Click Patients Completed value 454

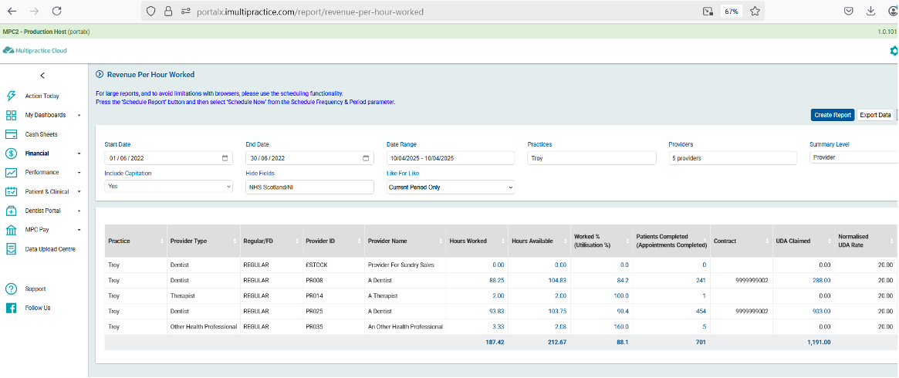(x=701, y=311)
